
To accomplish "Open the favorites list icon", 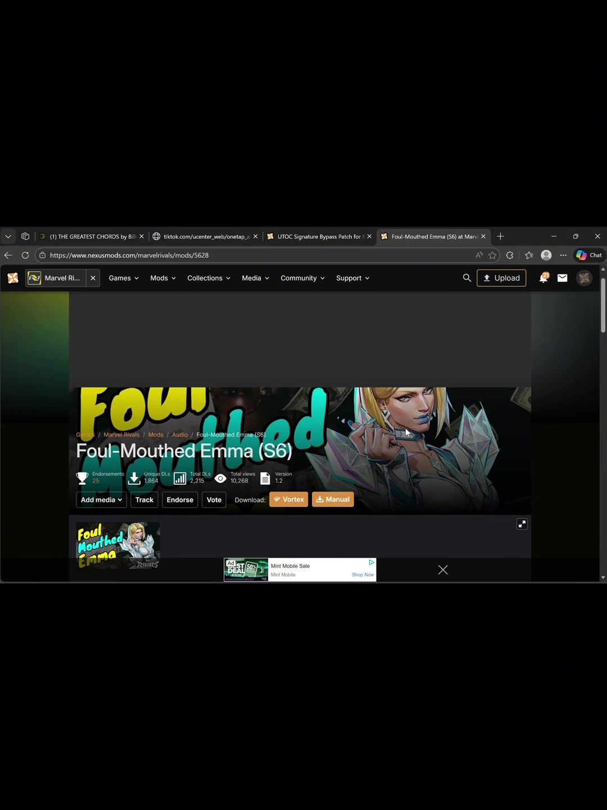I will pos(529,255).
